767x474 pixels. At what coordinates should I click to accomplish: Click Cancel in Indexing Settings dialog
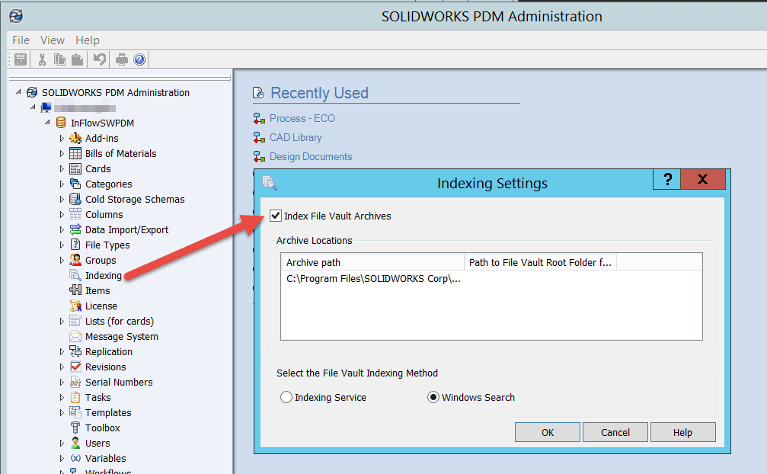pos(615,432)
